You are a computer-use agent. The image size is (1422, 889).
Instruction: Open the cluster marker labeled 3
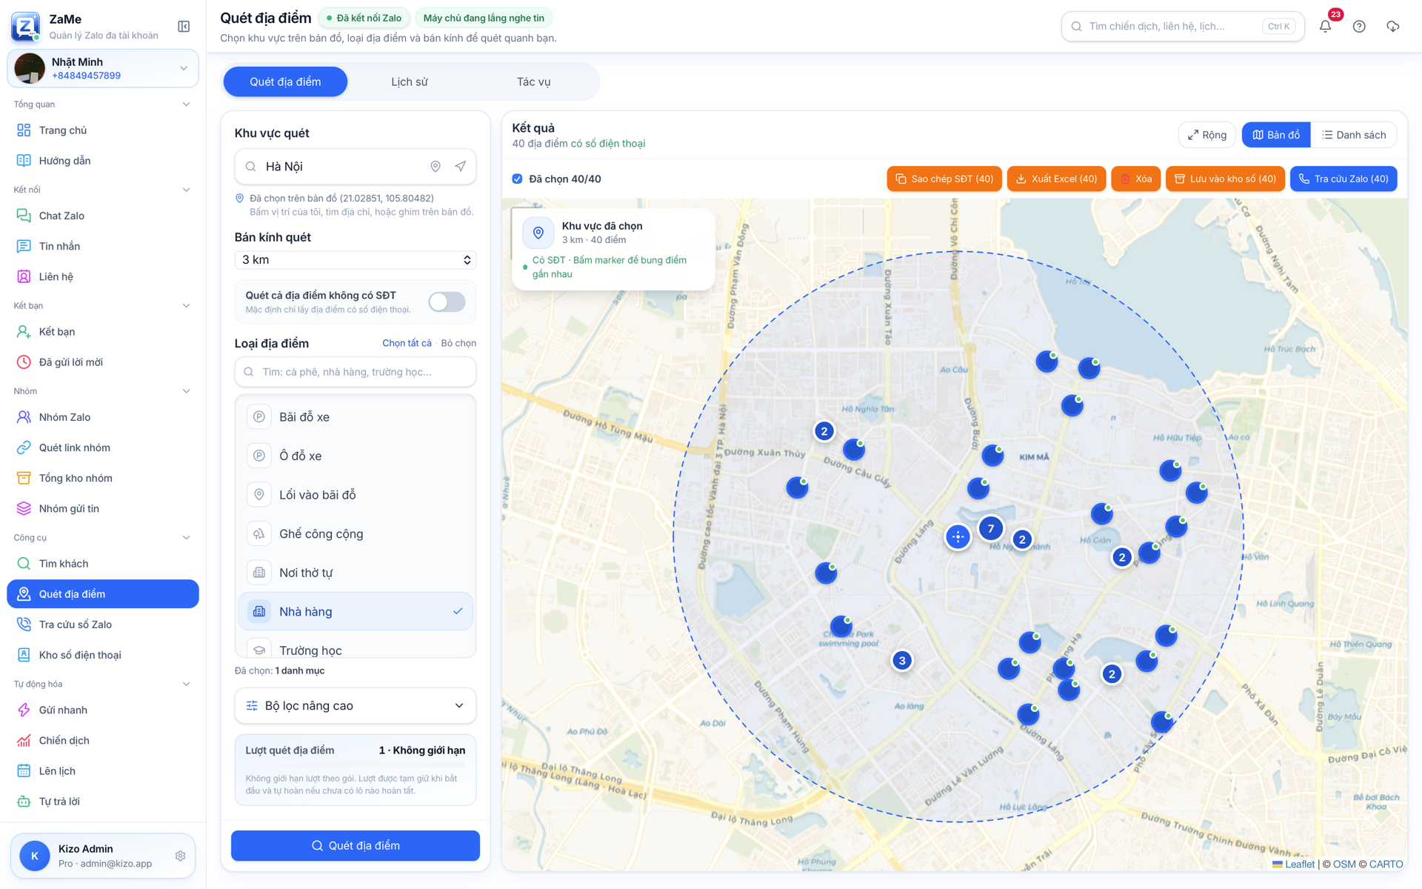pos(901,660)
